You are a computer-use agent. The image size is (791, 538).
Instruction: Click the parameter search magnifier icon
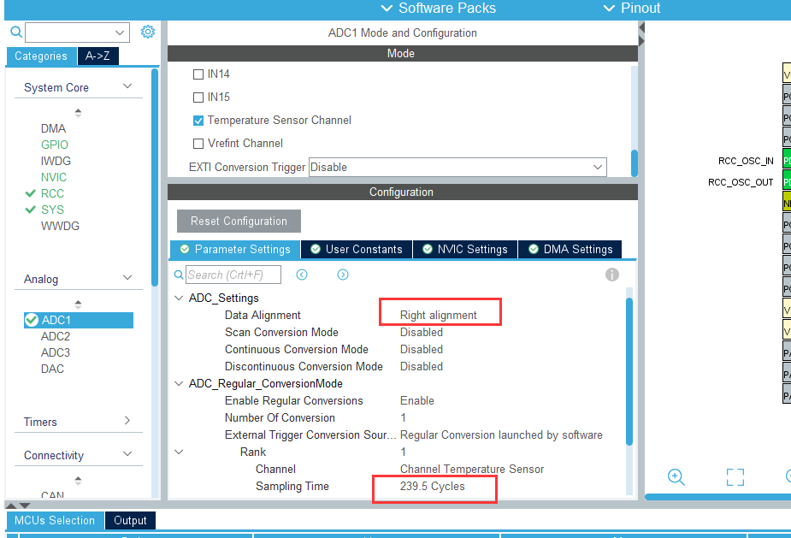pos(179,275)
